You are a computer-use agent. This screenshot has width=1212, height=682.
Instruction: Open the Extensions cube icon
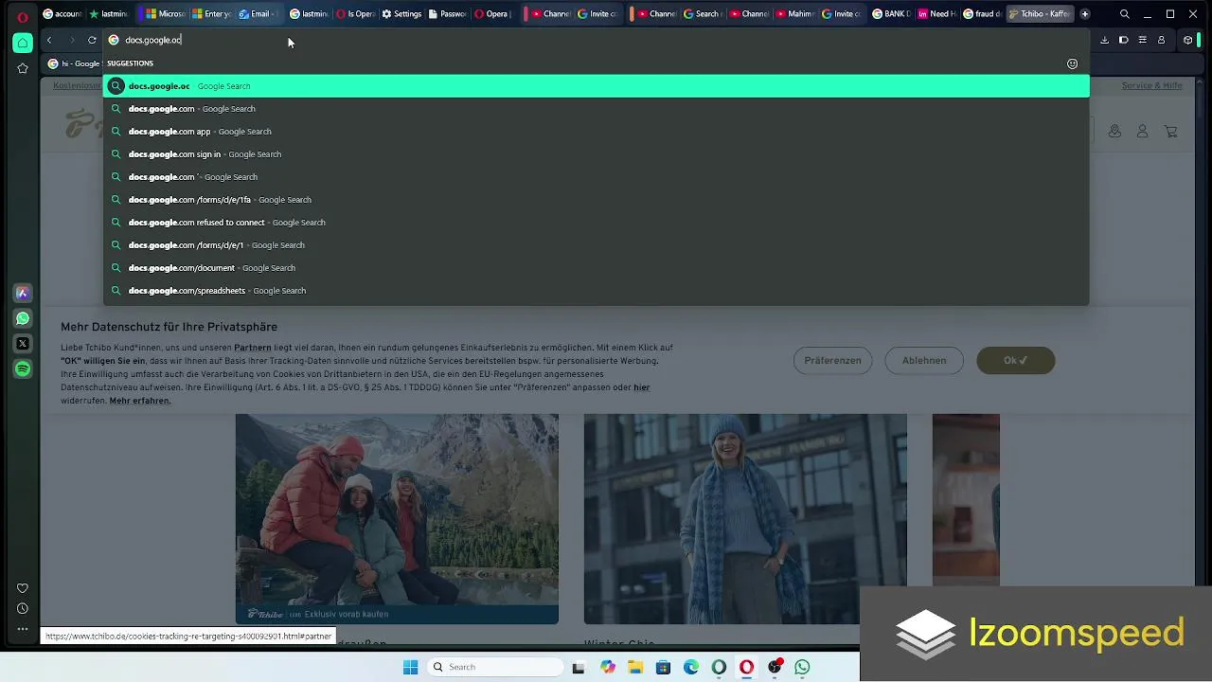click(1187, 40)
